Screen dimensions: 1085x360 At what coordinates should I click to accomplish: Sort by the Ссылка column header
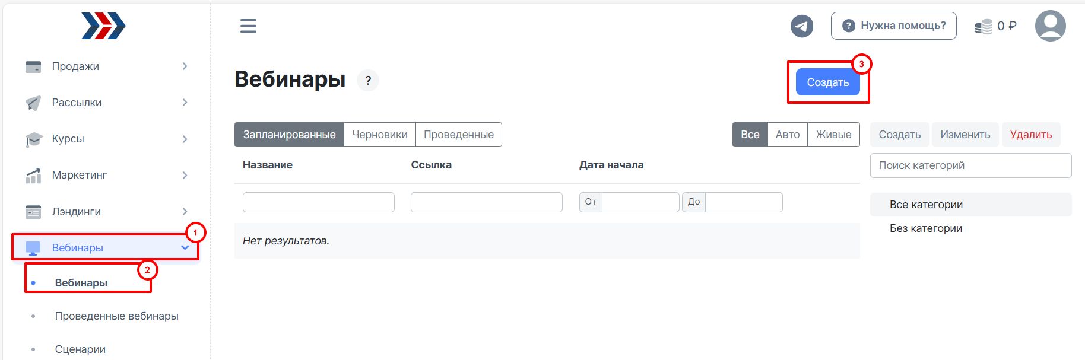pos(432,165)
